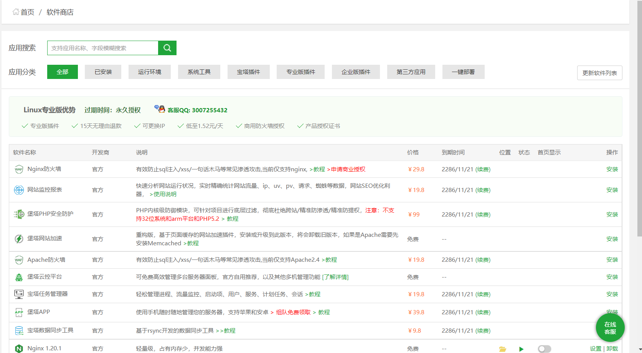
Task: Install 堡塔云控平台 via its 安装 link
Action: click(x=612, y=277)
